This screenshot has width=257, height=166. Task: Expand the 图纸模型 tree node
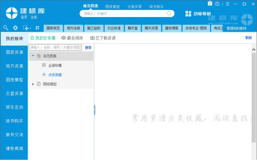[33, 84]
